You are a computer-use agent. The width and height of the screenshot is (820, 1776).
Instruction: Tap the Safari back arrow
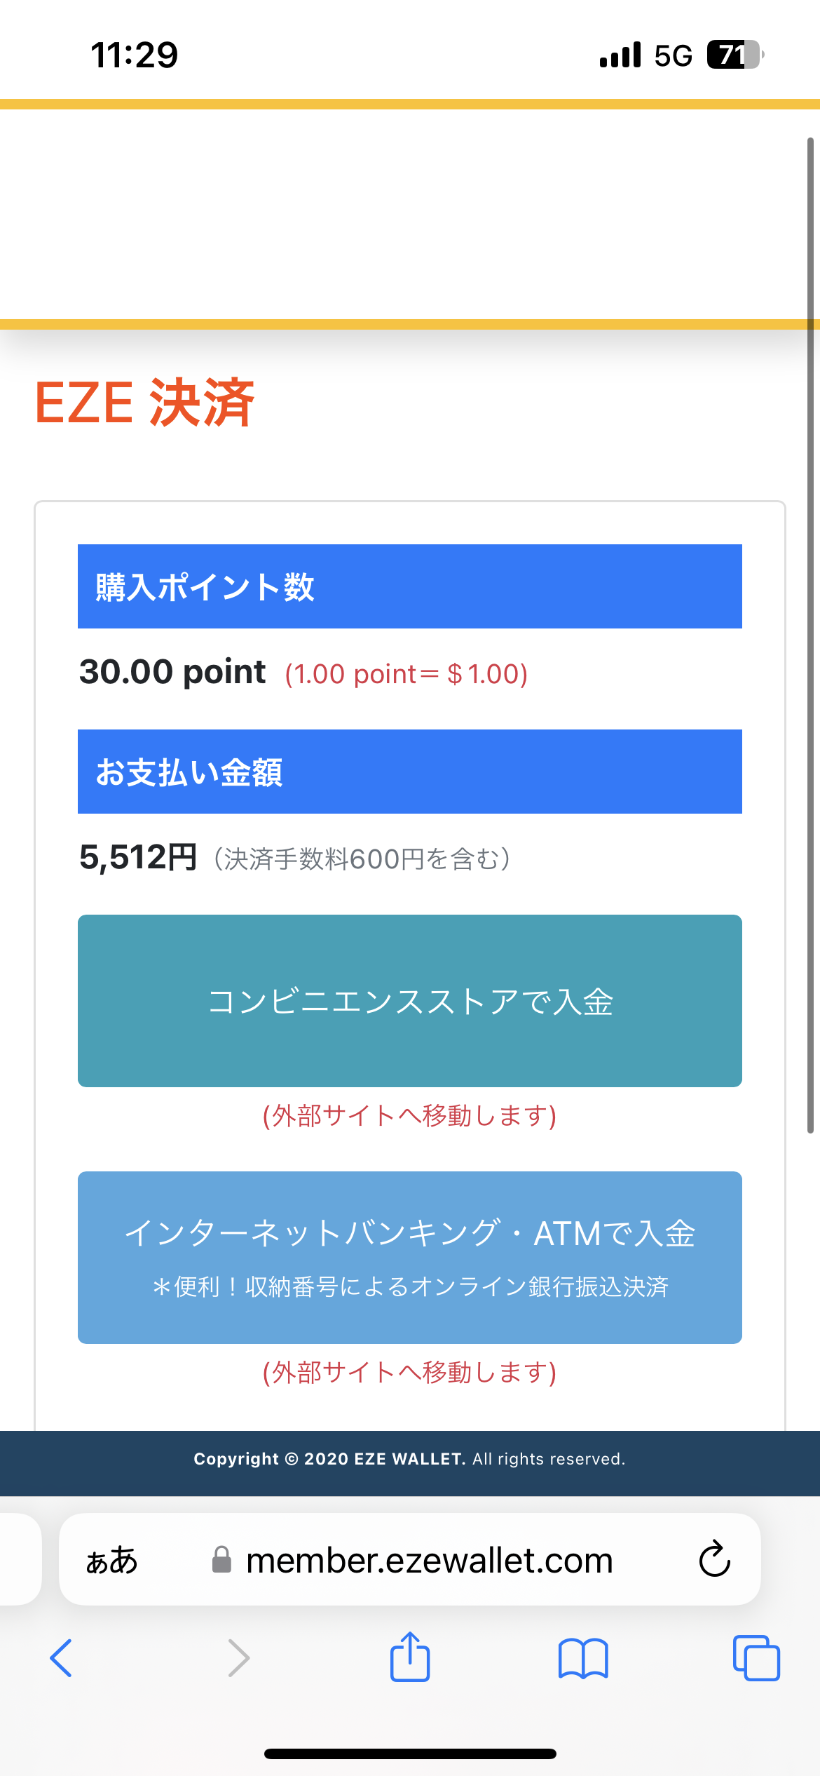[x=61, y=1658]
